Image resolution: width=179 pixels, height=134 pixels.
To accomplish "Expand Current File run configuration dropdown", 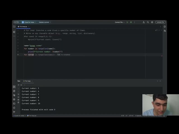I will (119, 22).
